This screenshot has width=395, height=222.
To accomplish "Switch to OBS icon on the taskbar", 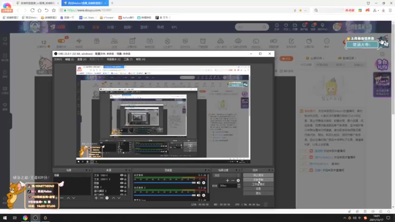I will click(x=35, y=218).
